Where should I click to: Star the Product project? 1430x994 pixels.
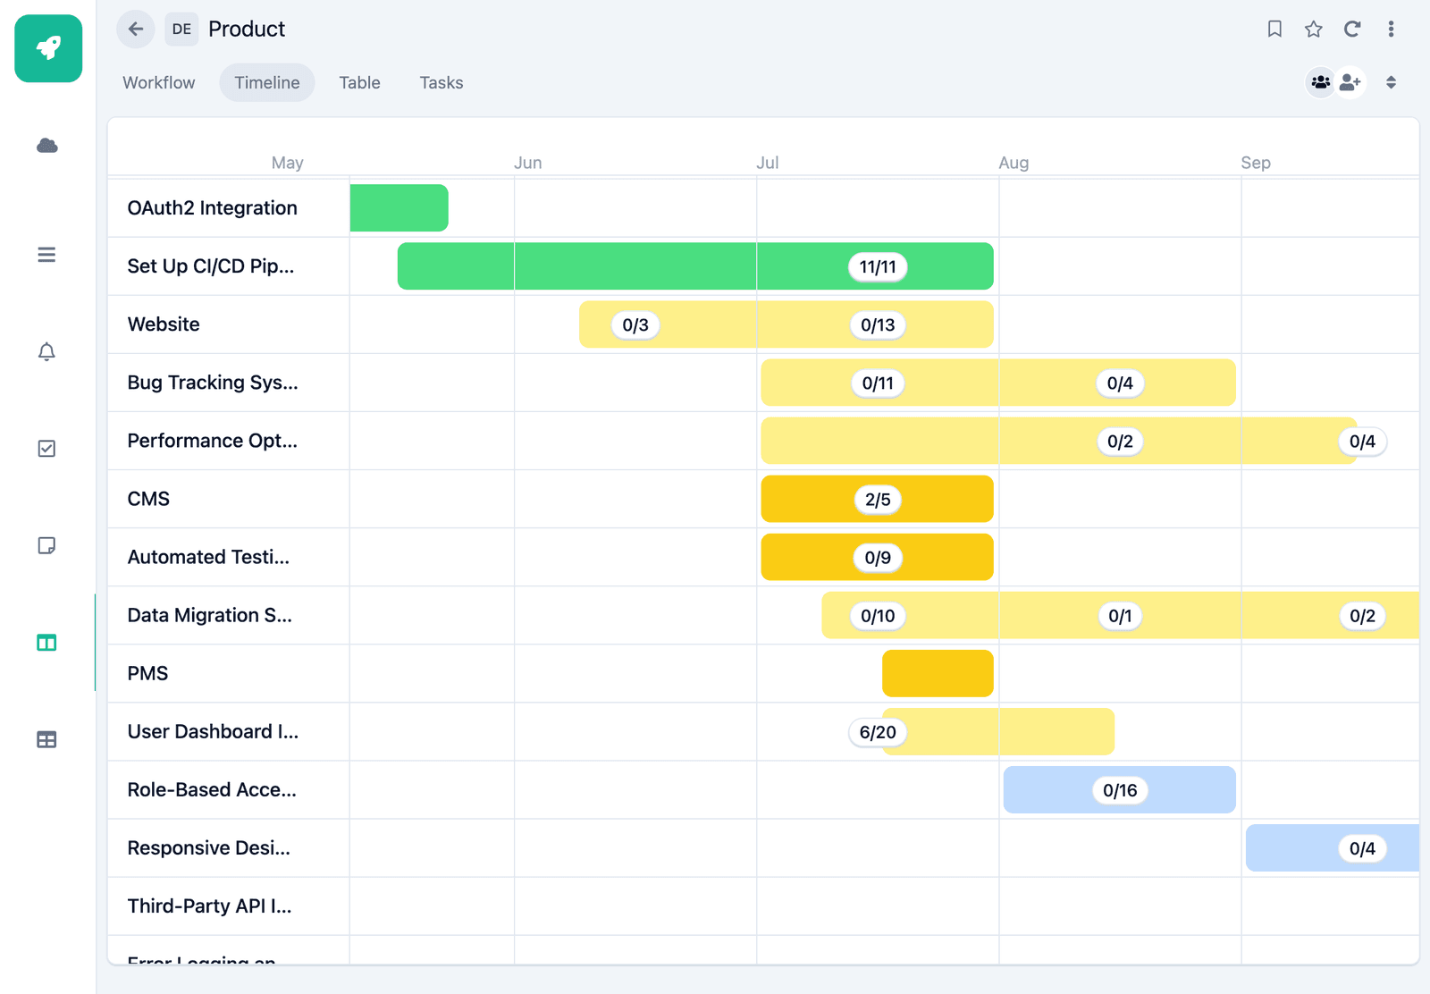coord(1313,29)
